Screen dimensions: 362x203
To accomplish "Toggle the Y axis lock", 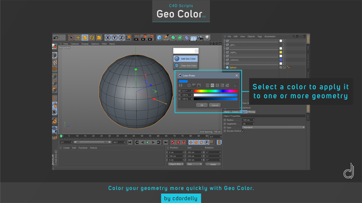I will point(115,37).
